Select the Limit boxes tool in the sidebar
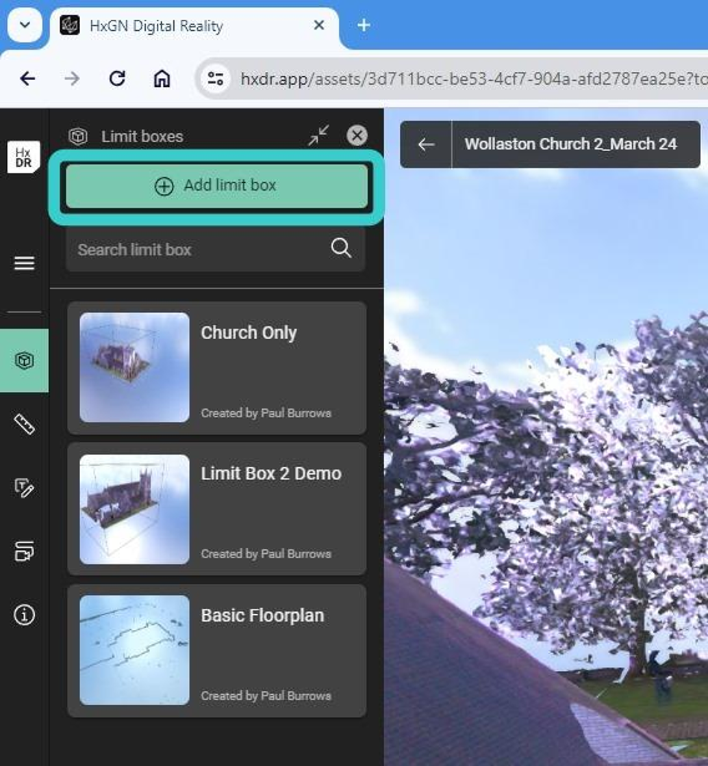708x766 pixels. pyautogui.click(x=24, y=360)
